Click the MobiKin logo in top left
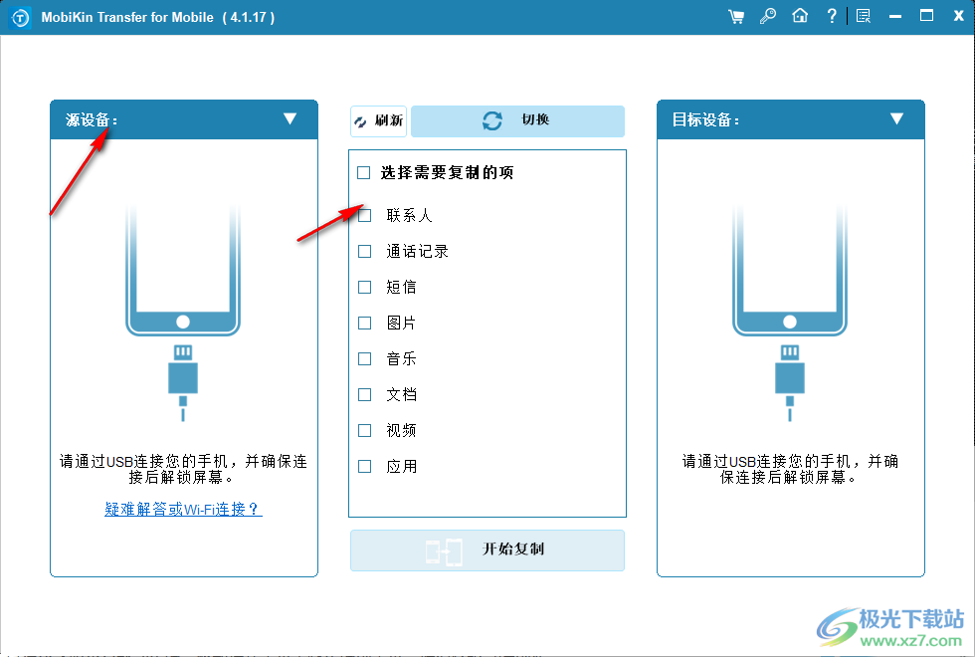The width and height of the screenshot is (975, 657). (19, 15)
